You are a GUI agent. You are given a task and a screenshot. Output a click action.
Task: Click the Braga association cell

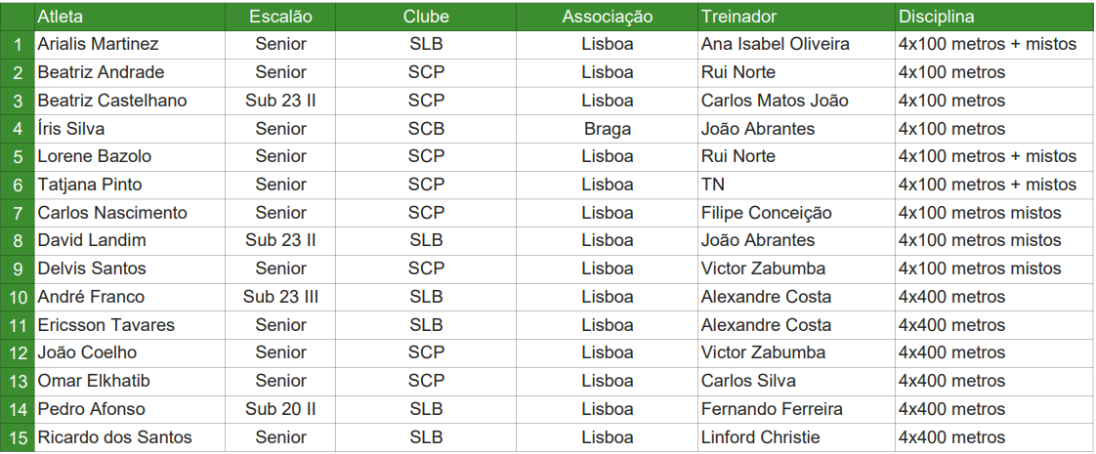coord(607,129)
